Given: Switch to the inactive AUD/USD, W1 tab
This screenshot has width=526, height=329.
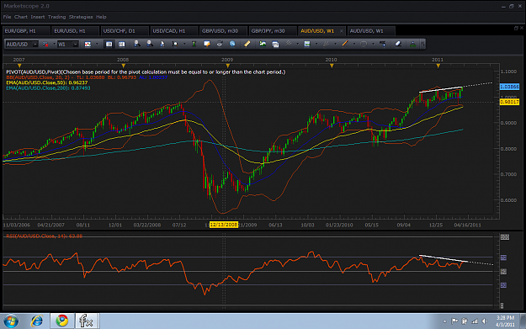Looking at the screenshot, I should (371, 31).
